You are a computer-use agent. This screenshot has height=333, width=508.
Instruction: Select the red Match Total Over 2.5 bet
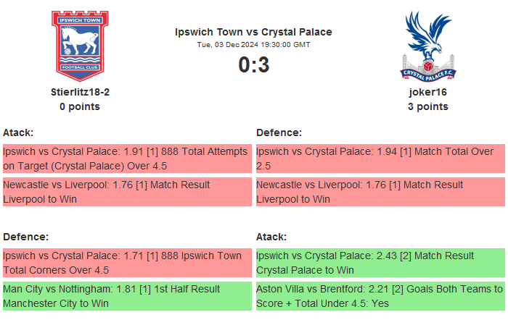tap(380, 159)
